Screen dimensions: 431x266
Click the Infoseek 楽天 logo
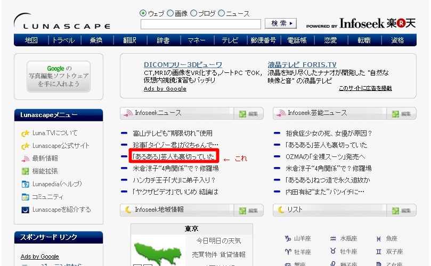click(377, 23)
